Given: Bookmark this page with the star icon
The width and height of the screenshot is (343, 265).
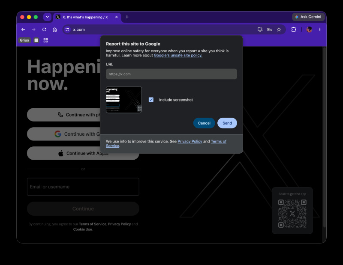Looking at the screenshot, I should point(279,30).
